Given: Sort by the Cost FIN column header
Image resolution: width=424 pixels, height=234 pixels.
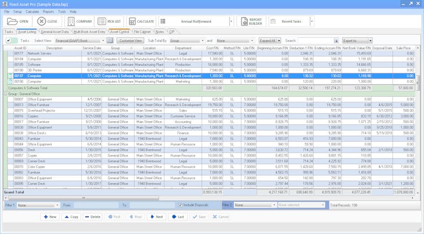Looking at the screenshot, I should click(212, 48).
